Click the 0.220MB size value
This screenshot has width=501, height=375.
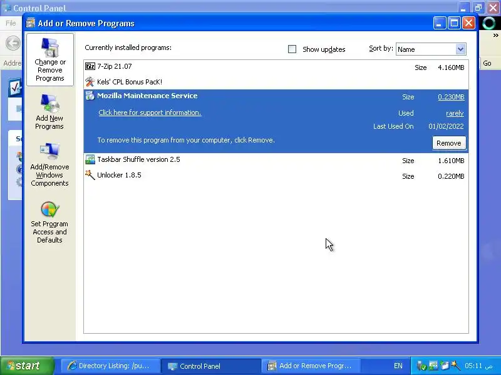point(451,176)
